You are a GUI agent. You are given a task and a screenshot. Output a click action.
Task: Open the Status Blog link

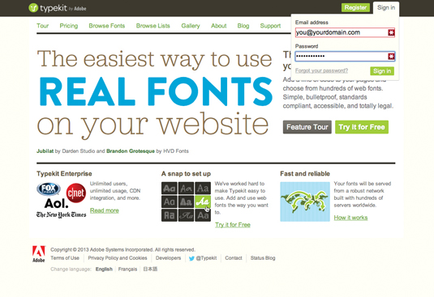pos(263,258)
